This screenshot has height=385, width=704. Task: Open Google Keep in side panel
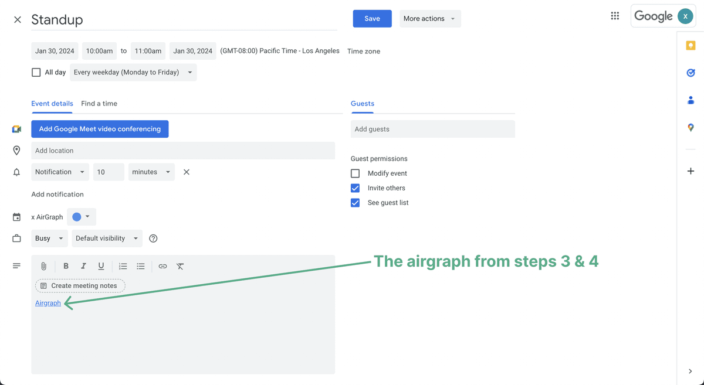(x=691, y=46)
